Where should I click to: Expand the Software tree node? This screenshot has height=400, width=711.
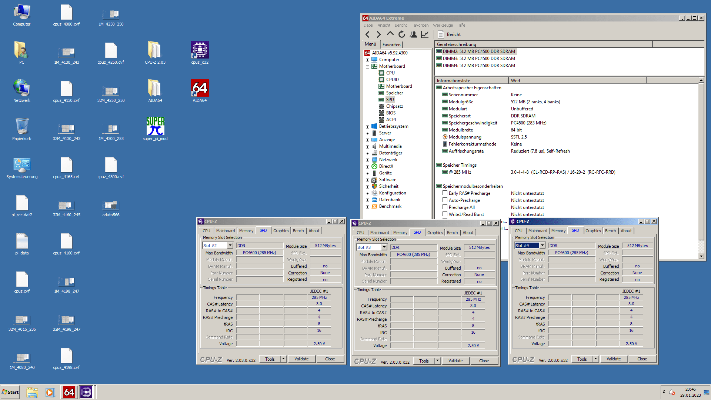367,180
